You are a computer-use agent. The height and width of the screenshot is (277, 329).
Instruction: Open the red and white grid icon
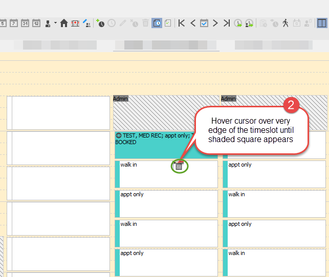tap(75, 24)
